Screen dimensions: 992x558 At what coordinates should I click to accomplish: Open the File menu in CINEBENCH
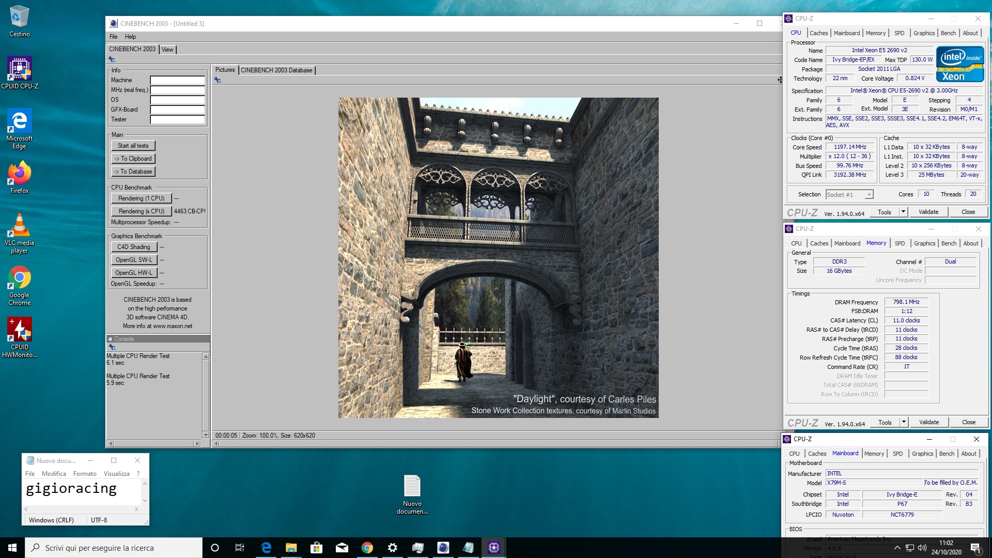113,37
